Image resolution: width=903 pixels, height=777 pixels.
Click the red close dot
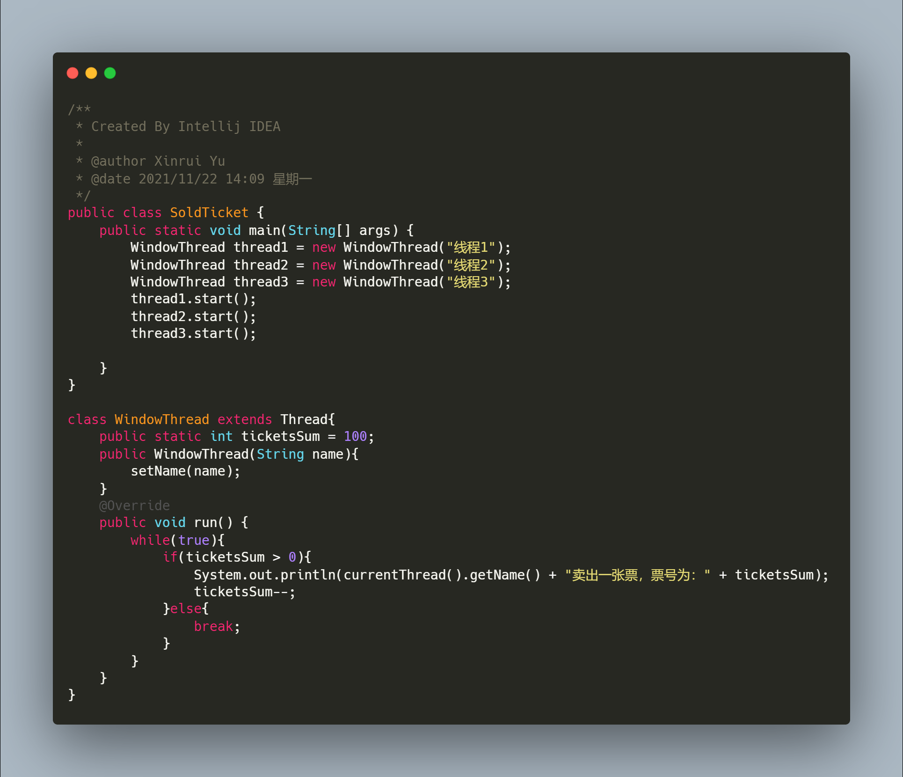point(73,73)
